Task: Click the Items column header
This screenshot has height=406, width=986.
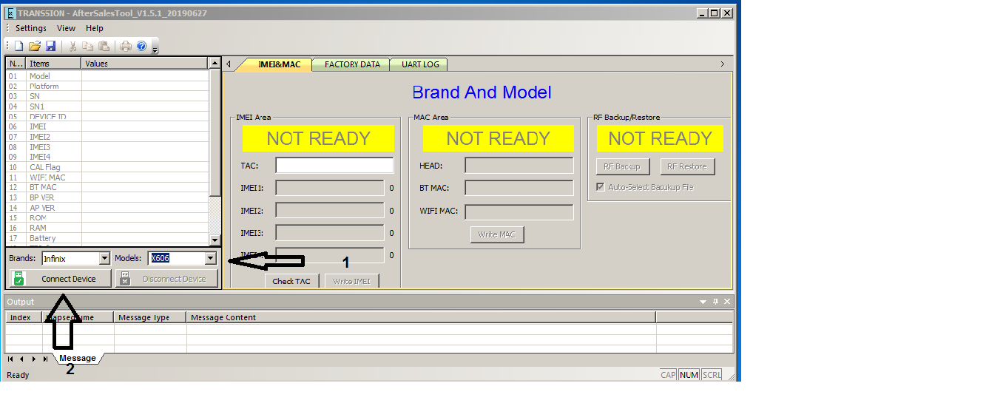Action: point(54,64)
